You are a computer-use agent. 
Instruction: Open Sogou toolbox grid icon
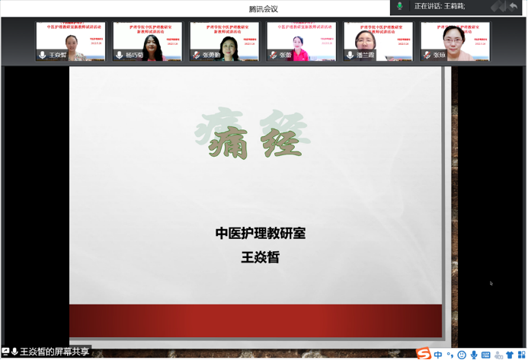(520, 354)
